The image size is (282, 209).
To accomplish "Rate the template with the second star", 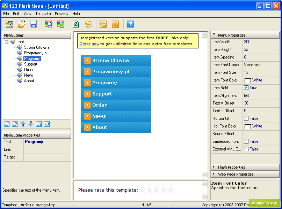I will [150, 190].
